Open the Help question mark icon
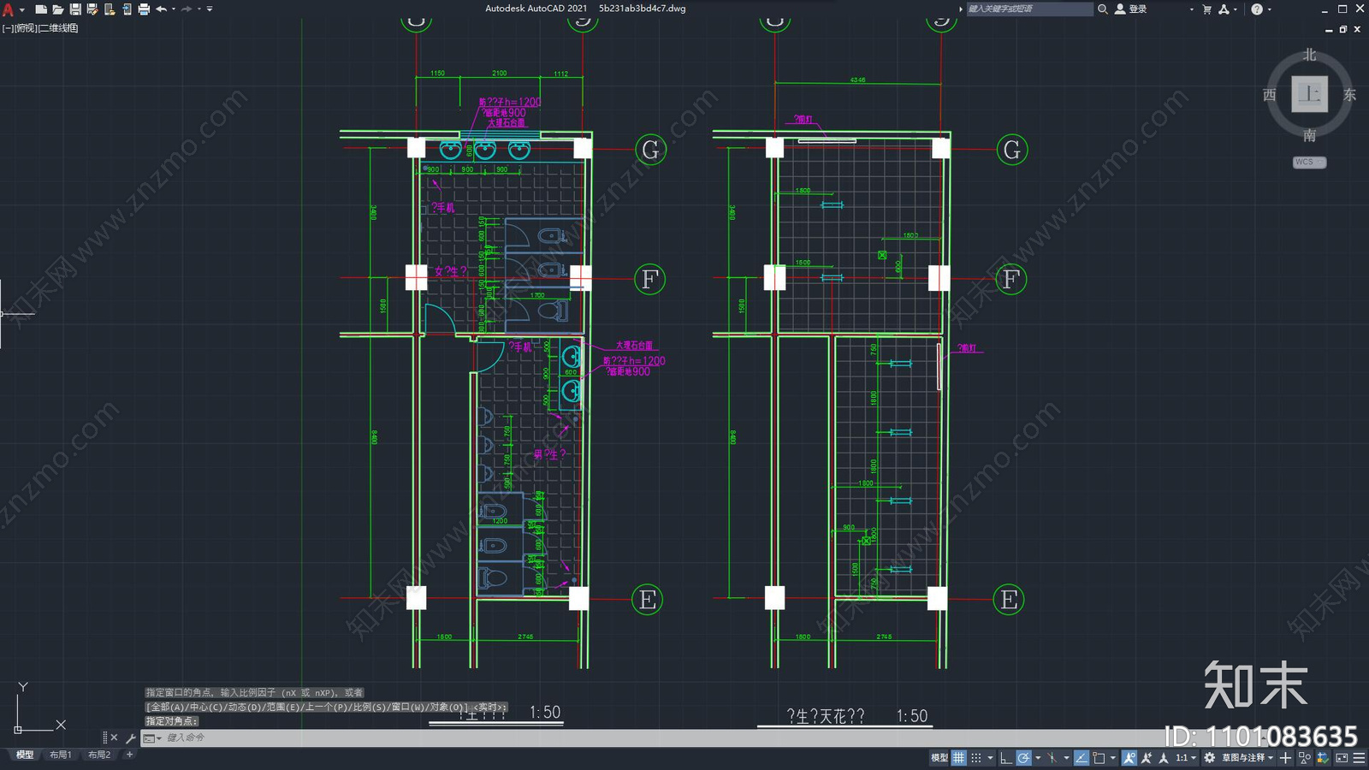This screenshot has width=1369, height=770. click(1256, 9)
